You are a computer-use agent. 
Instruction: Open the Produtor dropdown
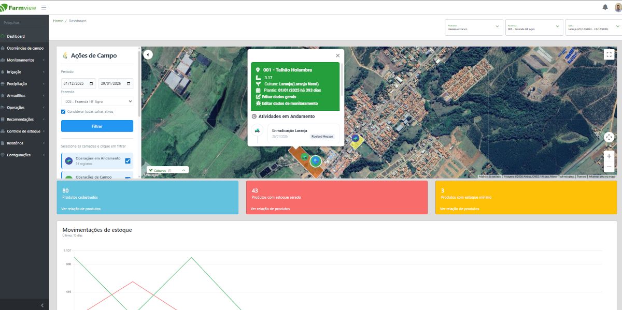(474, 27)
